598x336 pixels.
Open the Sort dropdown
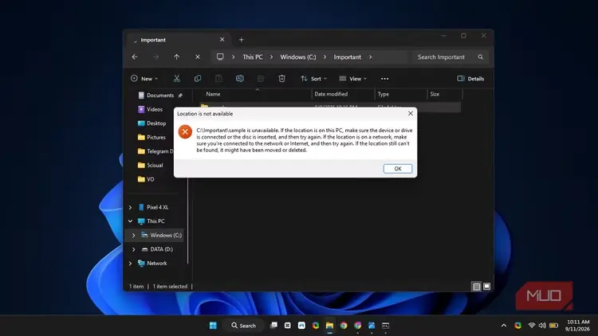click(313, 79)
